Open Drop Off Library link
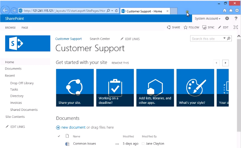 tap(22, 83)
